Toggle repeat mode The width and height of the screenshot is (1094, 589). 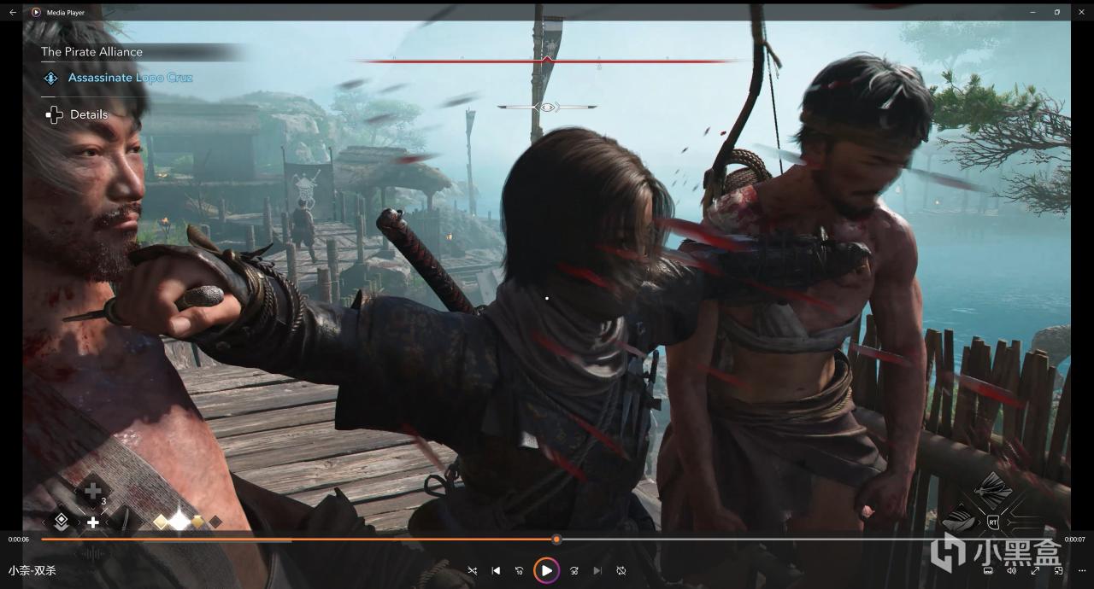click(621, 570)
